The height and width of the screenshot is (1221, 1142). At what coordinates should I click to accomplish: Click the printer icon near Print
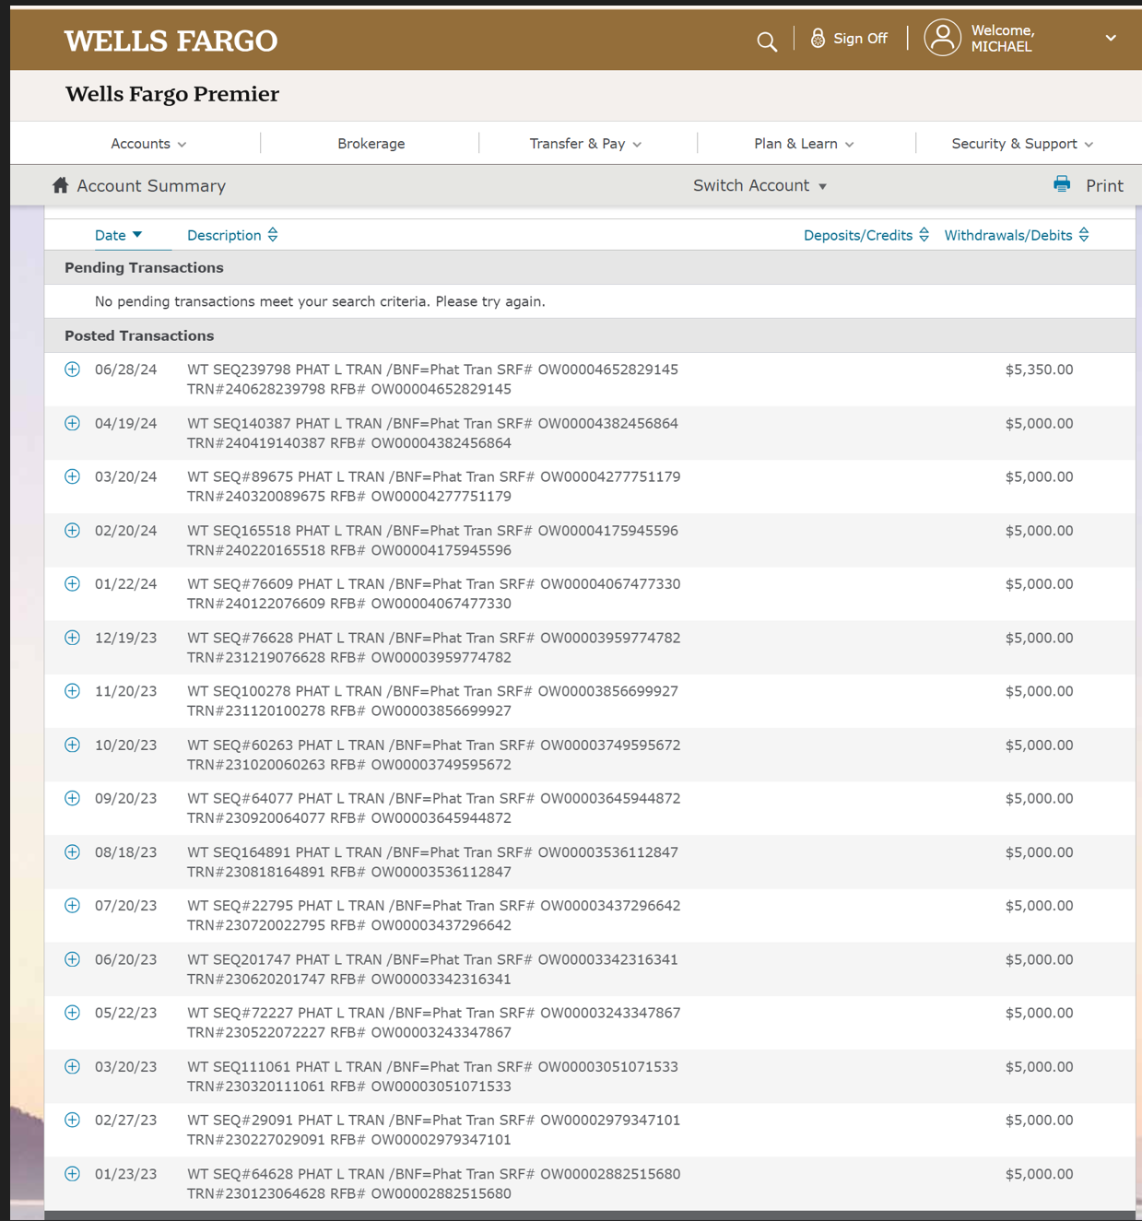coord(1061,184)
